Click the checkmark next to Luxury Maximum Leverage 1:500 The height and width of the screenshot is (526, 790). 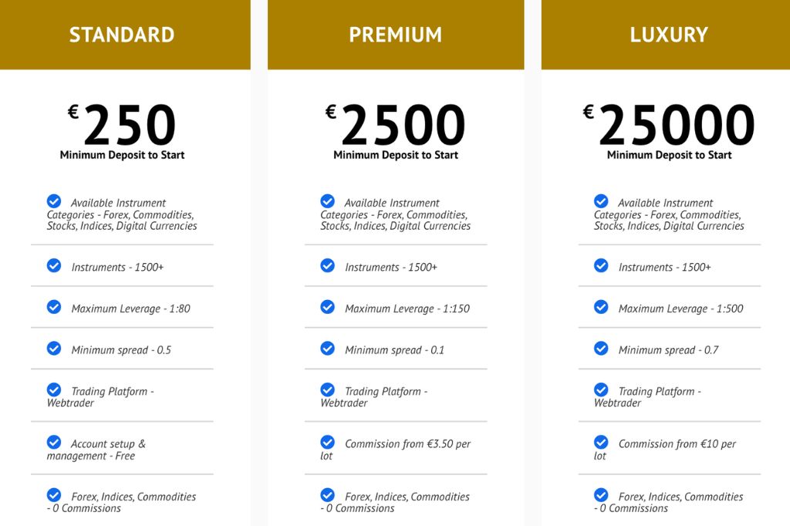click(601, 306)
